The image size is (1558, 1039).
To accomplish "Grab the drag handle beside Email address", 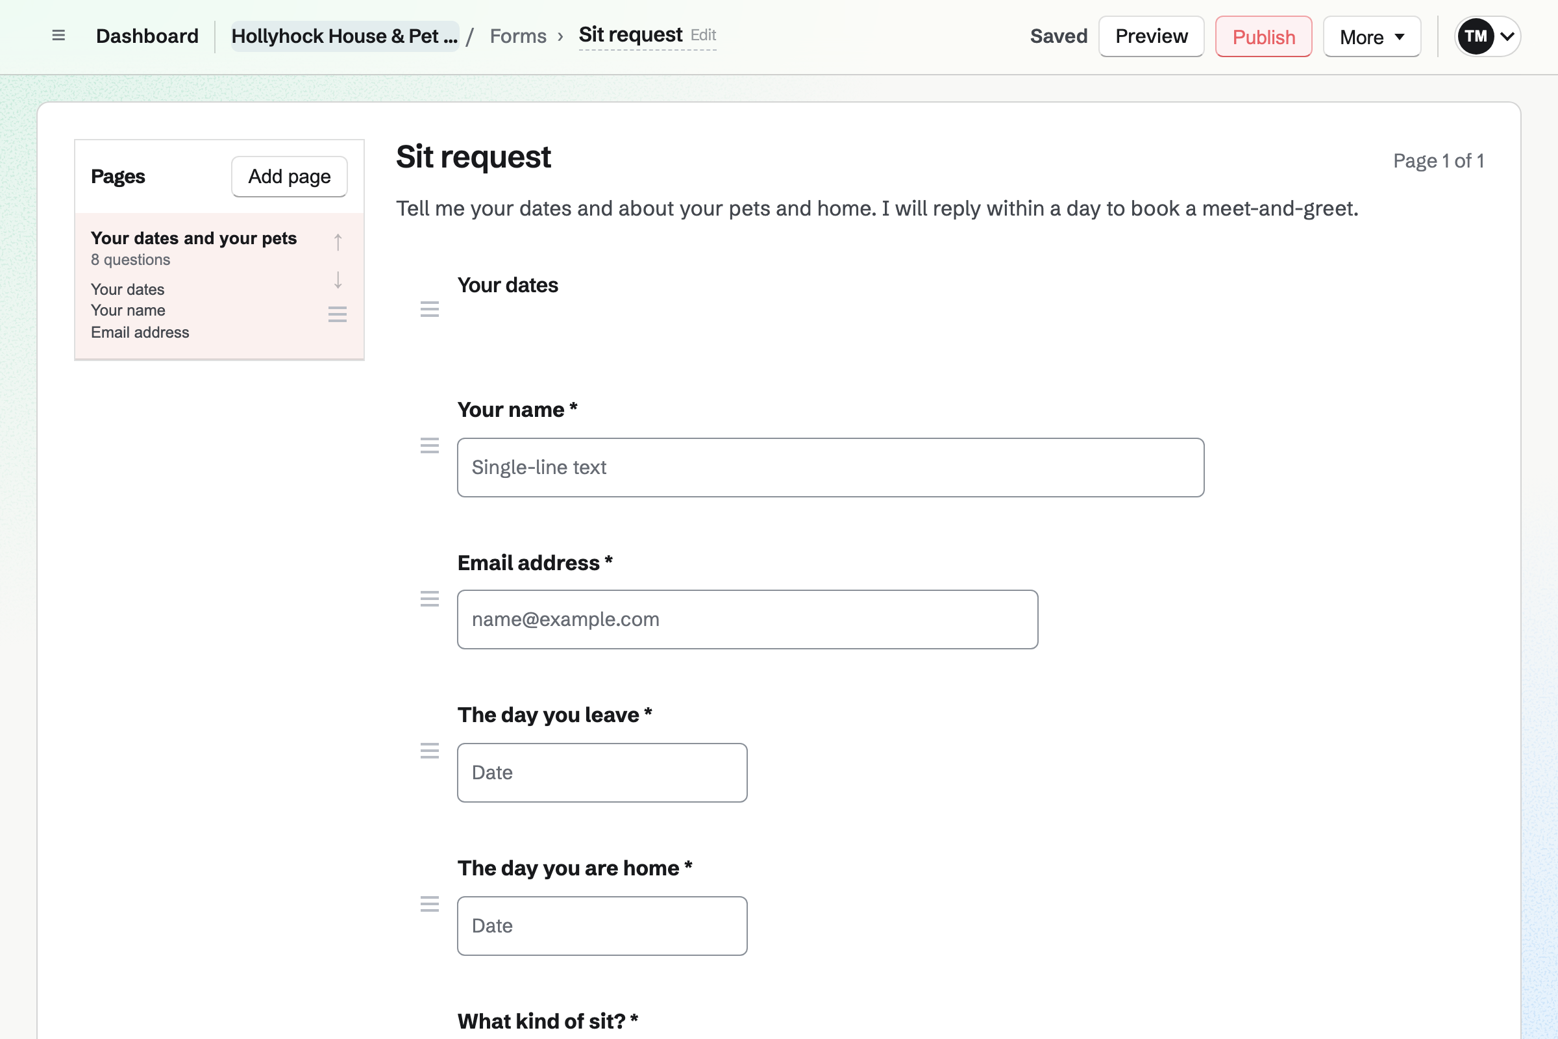I will coord(430,599).
